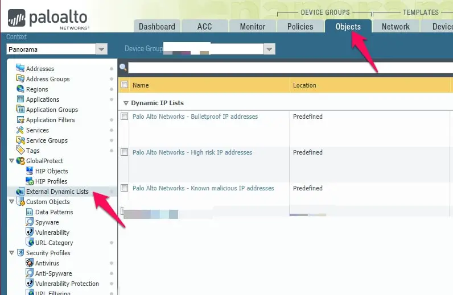Screen dimensions: 453x295
Task: Click the Address Groups icon
Action: pos(20,79)
